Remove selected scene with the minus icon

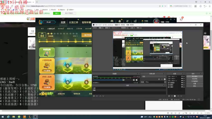click(x=97, y=96)
